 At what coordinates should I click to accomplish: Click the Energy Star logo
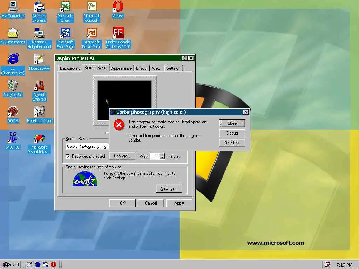(x=85, y=179)
